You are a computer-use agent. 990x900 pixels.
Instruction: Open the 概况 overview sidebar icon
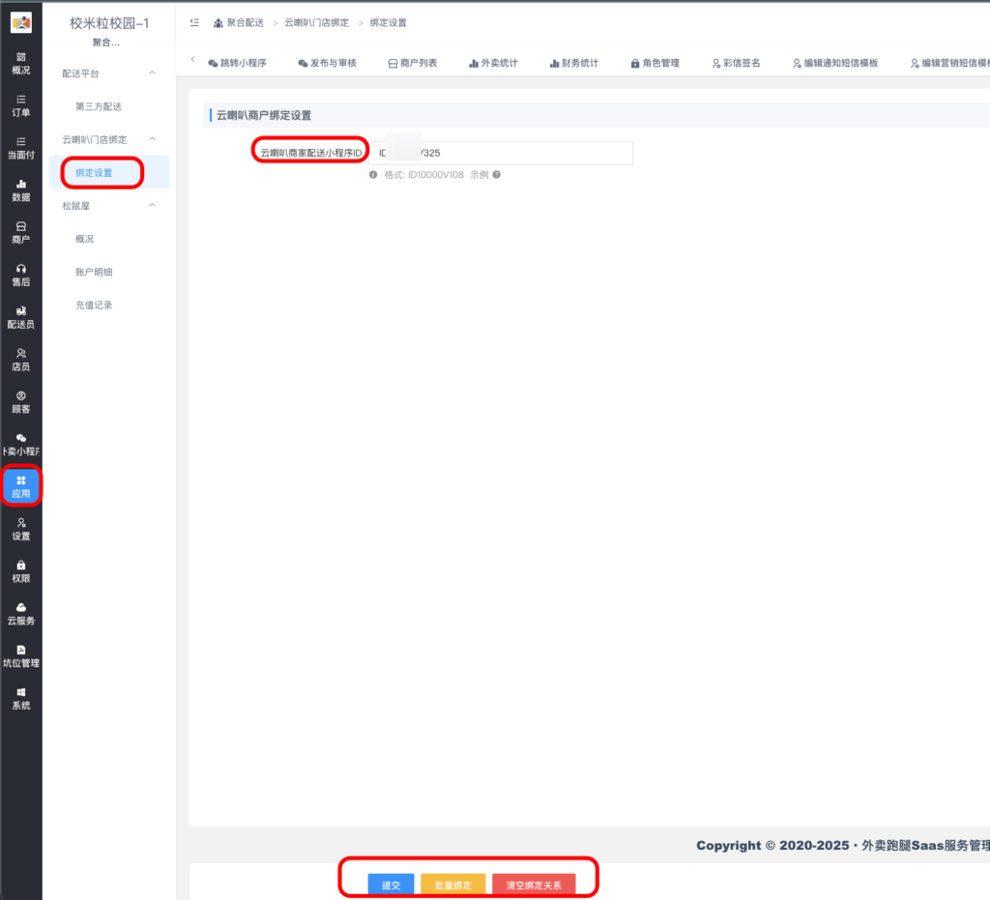(x=20, y=57)
